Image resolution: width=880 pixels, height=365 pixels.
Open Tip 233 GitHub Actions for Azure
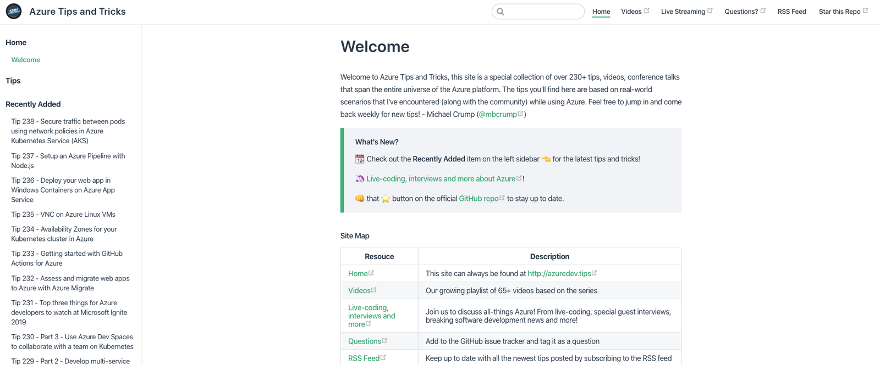[x=67, y=259]
